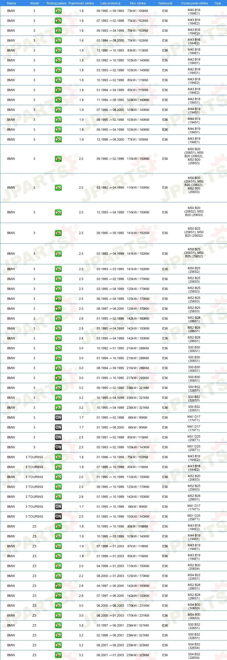This screenshot has width=227, height=660.
Task: Click petrol icon in 217kW / 295KM row
Action: click(x=58, y=378)
